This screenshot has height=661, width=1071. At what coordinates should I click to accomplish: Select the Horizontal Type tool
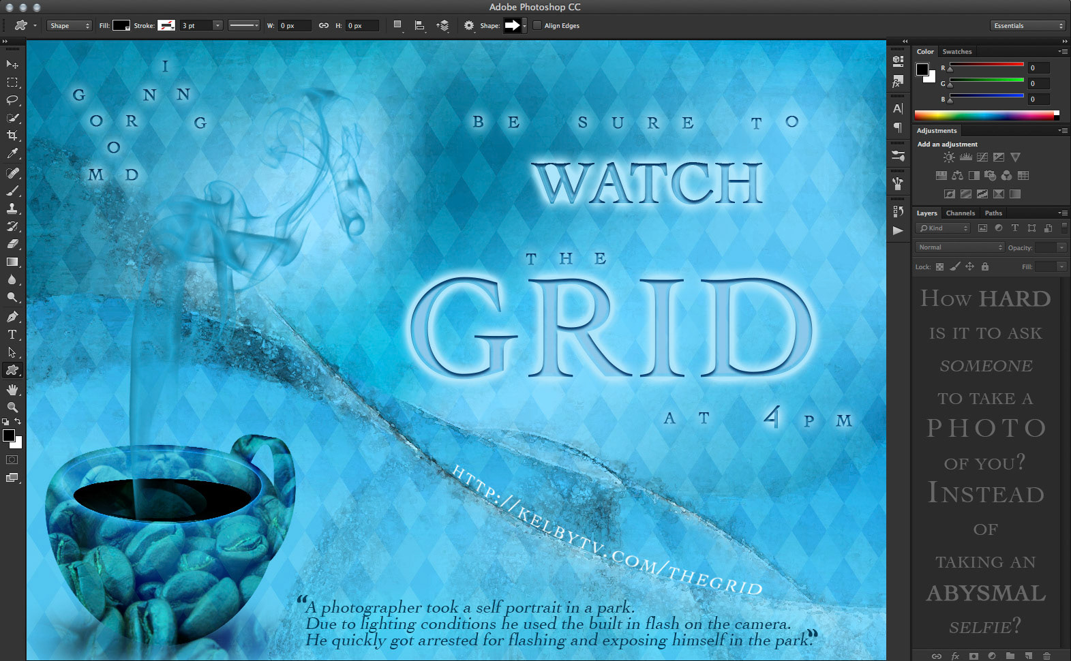(12, 335)
